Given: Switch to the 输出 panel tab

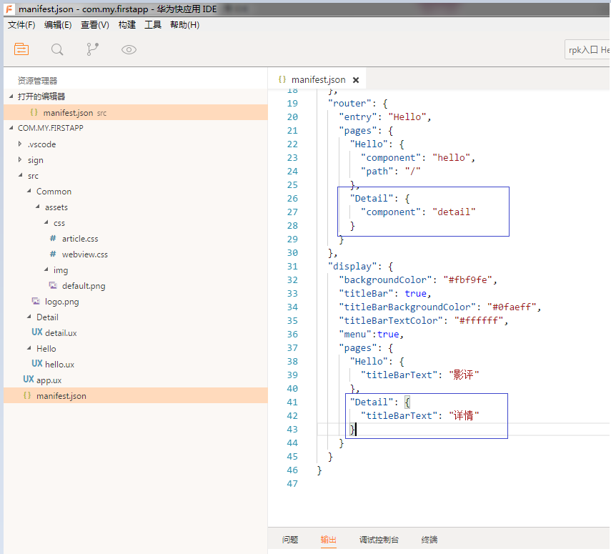Looking at the screenshot, I should click(329, 540).
